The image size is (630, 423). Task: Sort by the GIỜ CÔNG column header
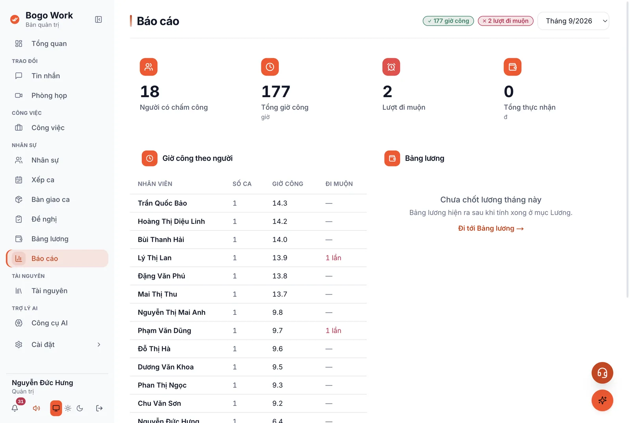pyautogui.click(x=287, y=184)
